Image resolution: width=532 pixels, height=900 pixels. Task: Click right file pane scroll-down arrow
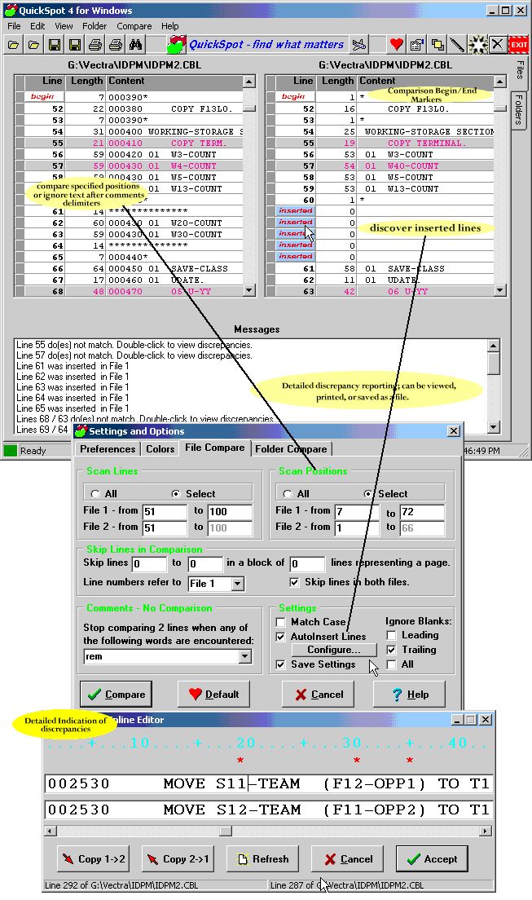[x=500, y=290]
